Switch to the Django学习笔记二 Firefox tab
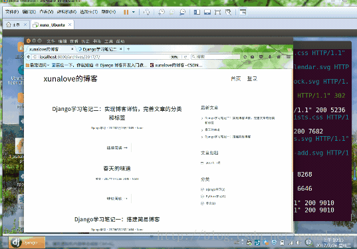Image resolution: width=357 pixels, height=249 pixels. [x=100, y=49]
